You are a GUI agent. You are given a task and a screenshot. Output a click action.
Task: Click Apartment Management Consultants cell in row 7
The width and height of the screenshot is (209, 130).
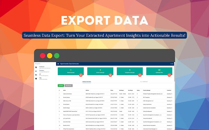coord(152,115)
